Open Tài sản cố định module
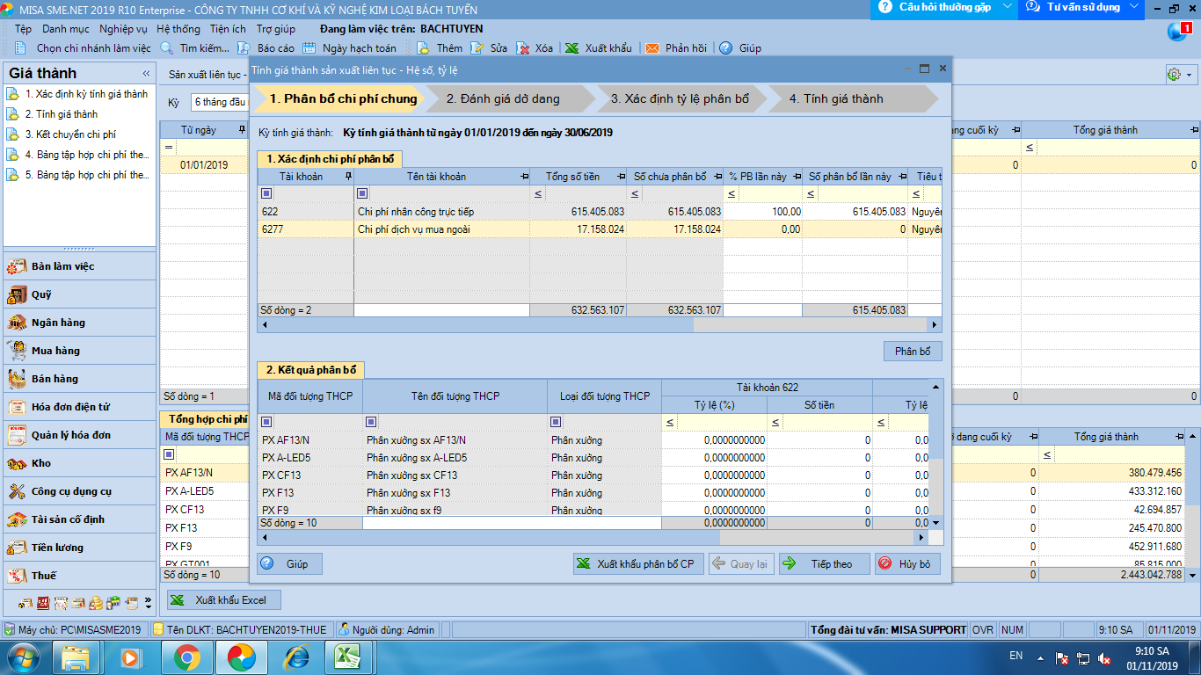This screenshot has width=1201, height=675. [68, 519]
